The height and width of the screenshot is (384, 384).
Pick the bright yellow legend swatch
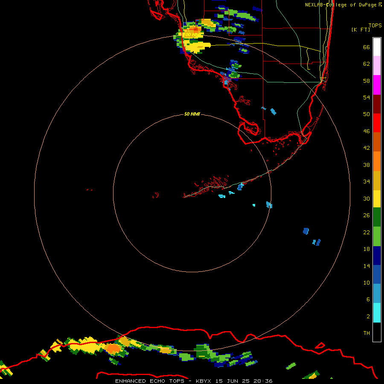pyautogui.click(x=377, y=199)
